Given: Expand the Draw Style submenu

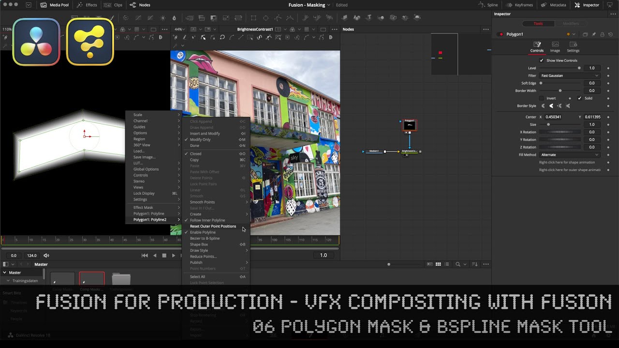Looking at the screenshot, I should pos(217,250).
